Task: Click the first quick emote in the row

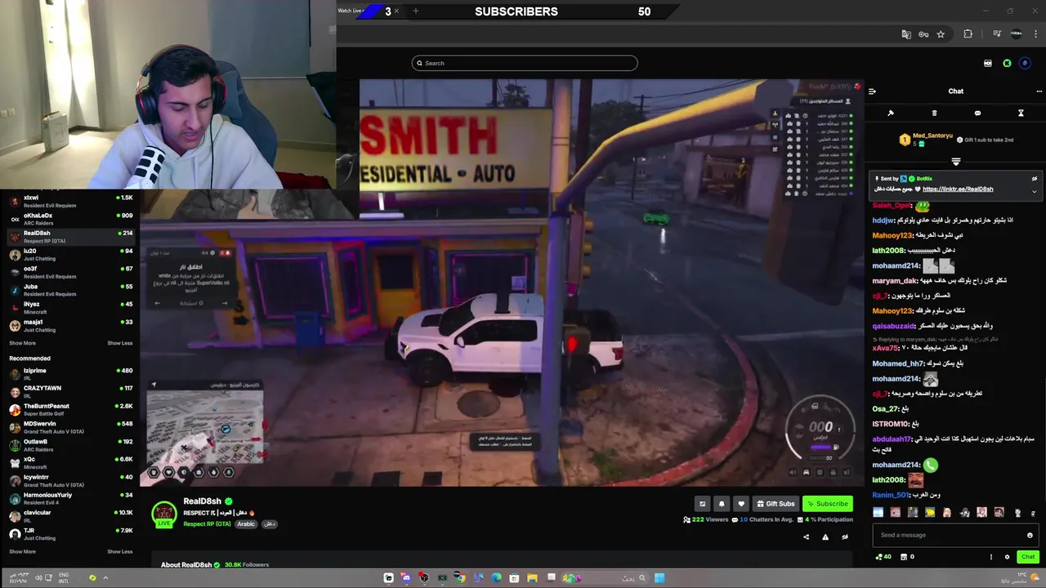Action: tap(878, 513)
